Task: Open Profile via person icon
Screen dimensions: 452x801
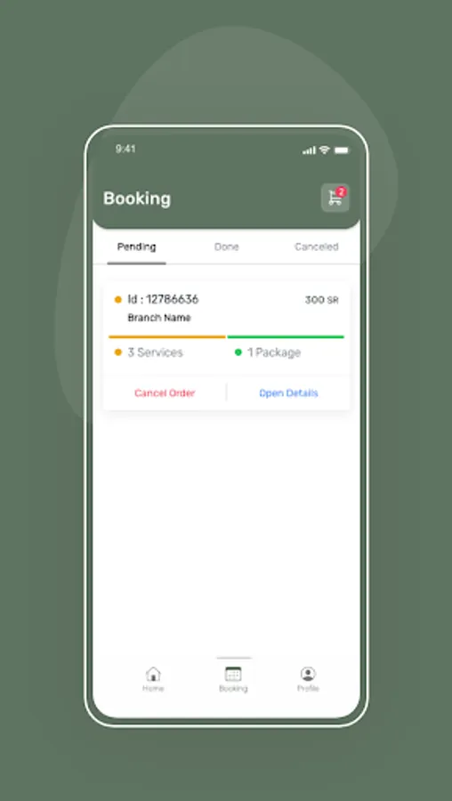Action: [308, 675]
